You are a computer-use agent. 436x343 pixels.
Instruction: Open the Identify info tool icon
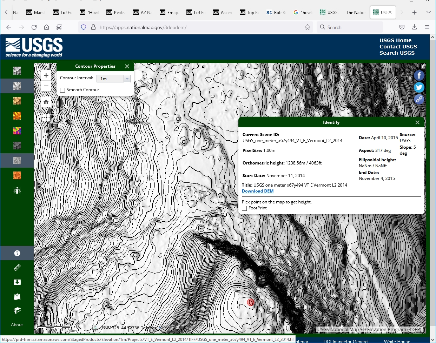pyautogui.click(x=17, y=253)
